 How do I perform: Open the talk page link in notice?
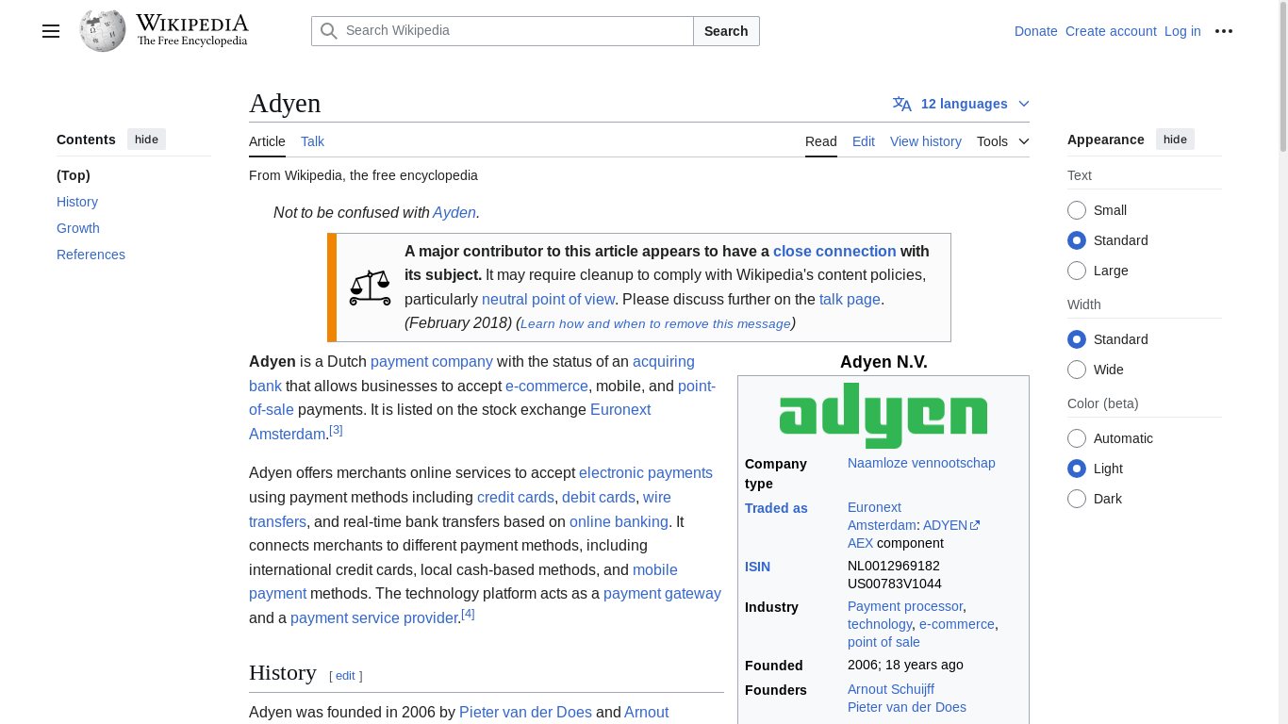(x=850, y=299)
